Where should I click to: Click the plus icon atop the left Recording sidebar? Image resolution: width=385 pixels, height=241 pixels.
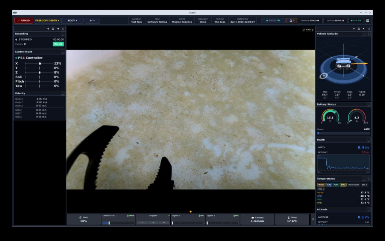pyautogui.click(x=47, y=29)
